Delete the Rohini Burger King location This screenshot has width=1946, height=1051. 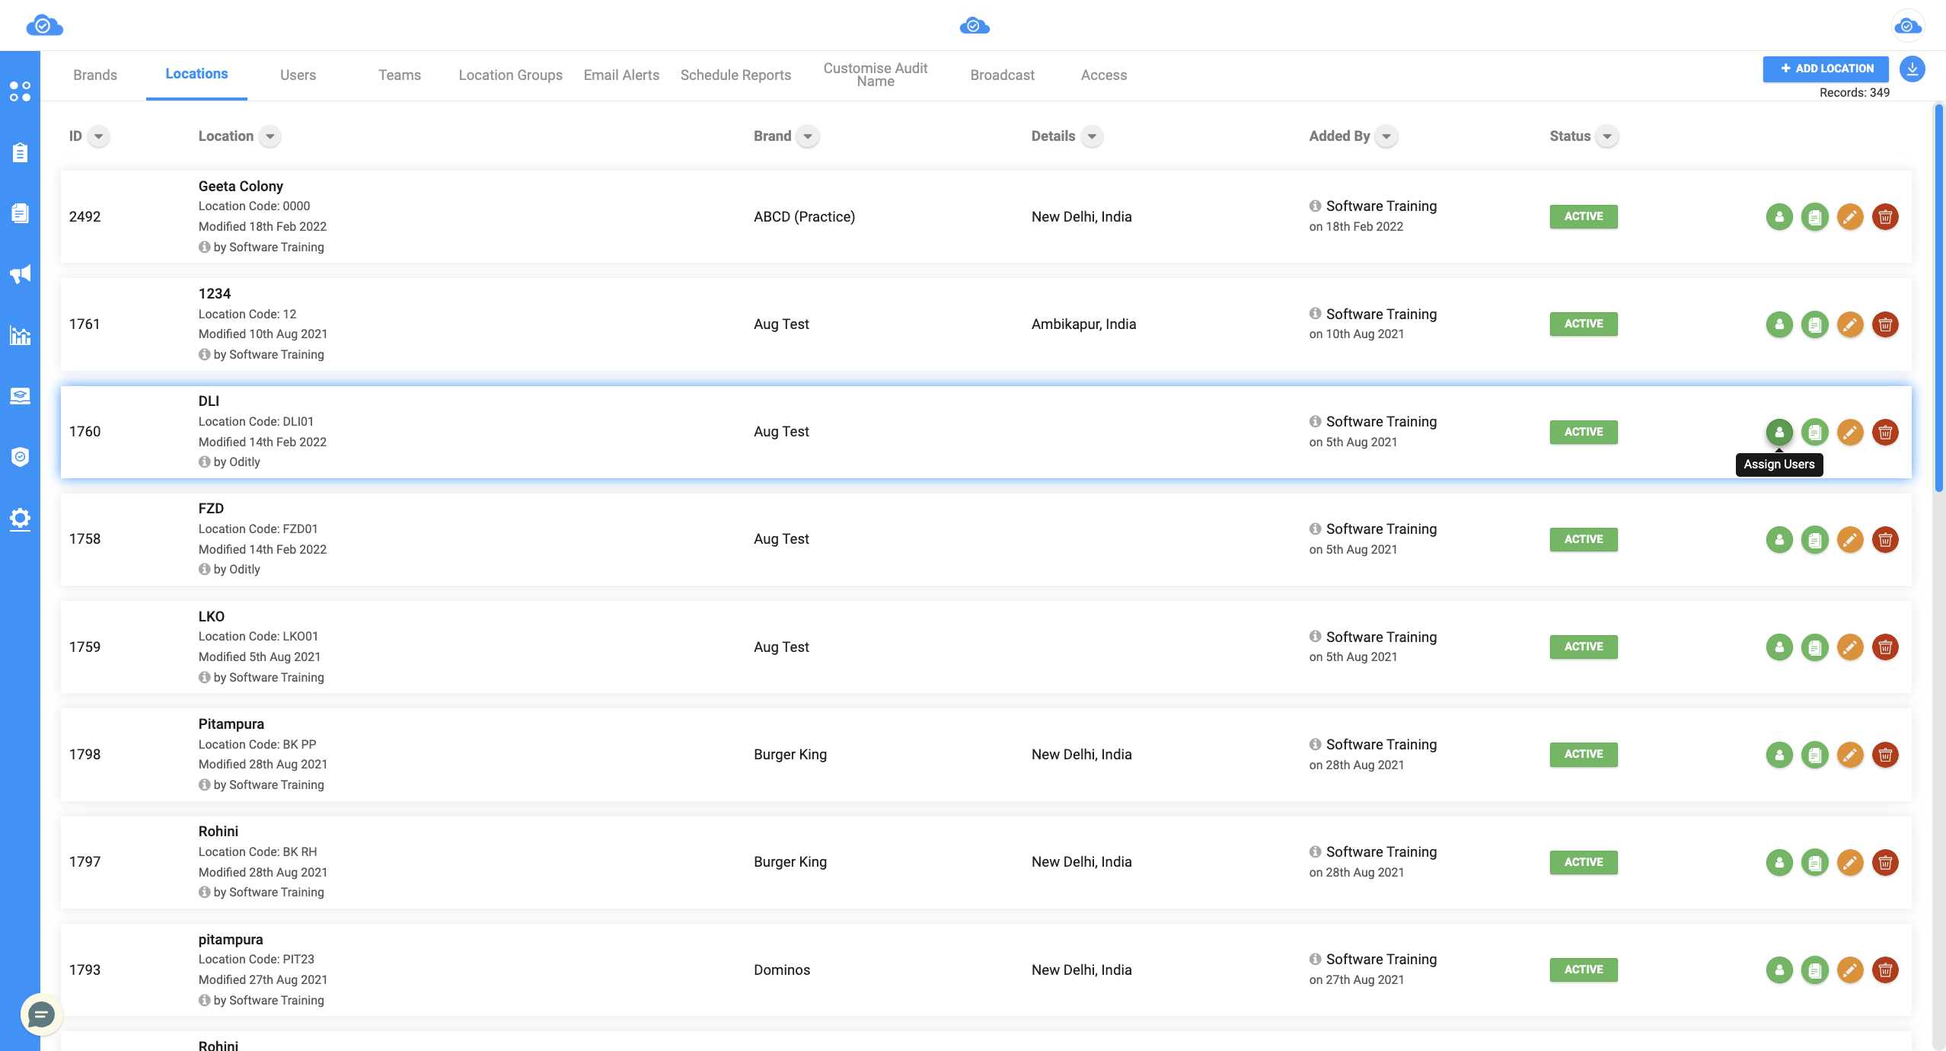pos(1885,862)
